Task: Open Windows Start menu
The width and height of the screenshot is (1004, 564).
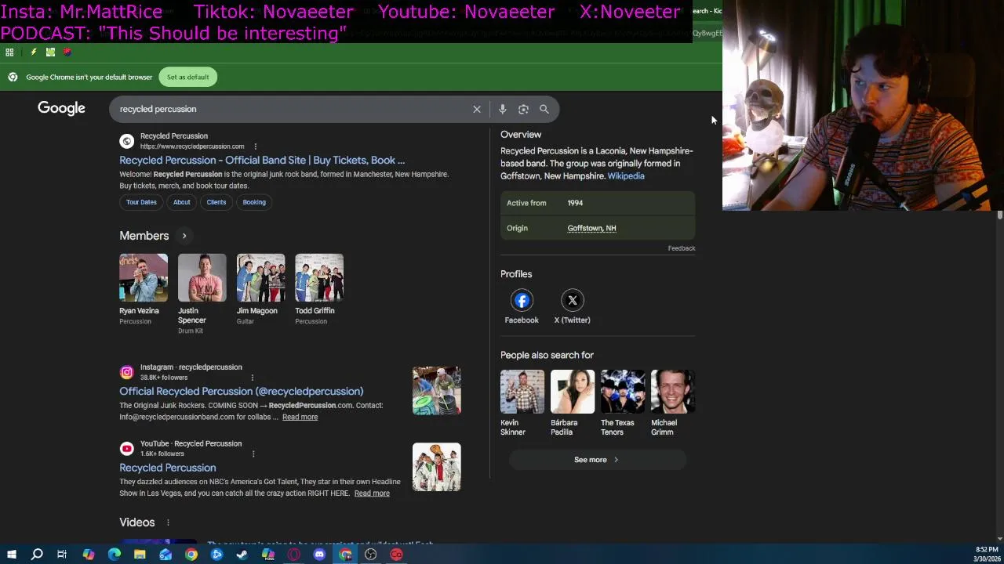Action: click(x=11, y=555)
